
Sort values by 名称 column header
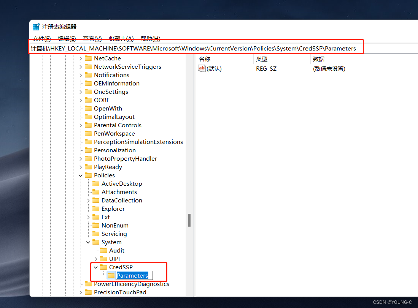[205, 59]
